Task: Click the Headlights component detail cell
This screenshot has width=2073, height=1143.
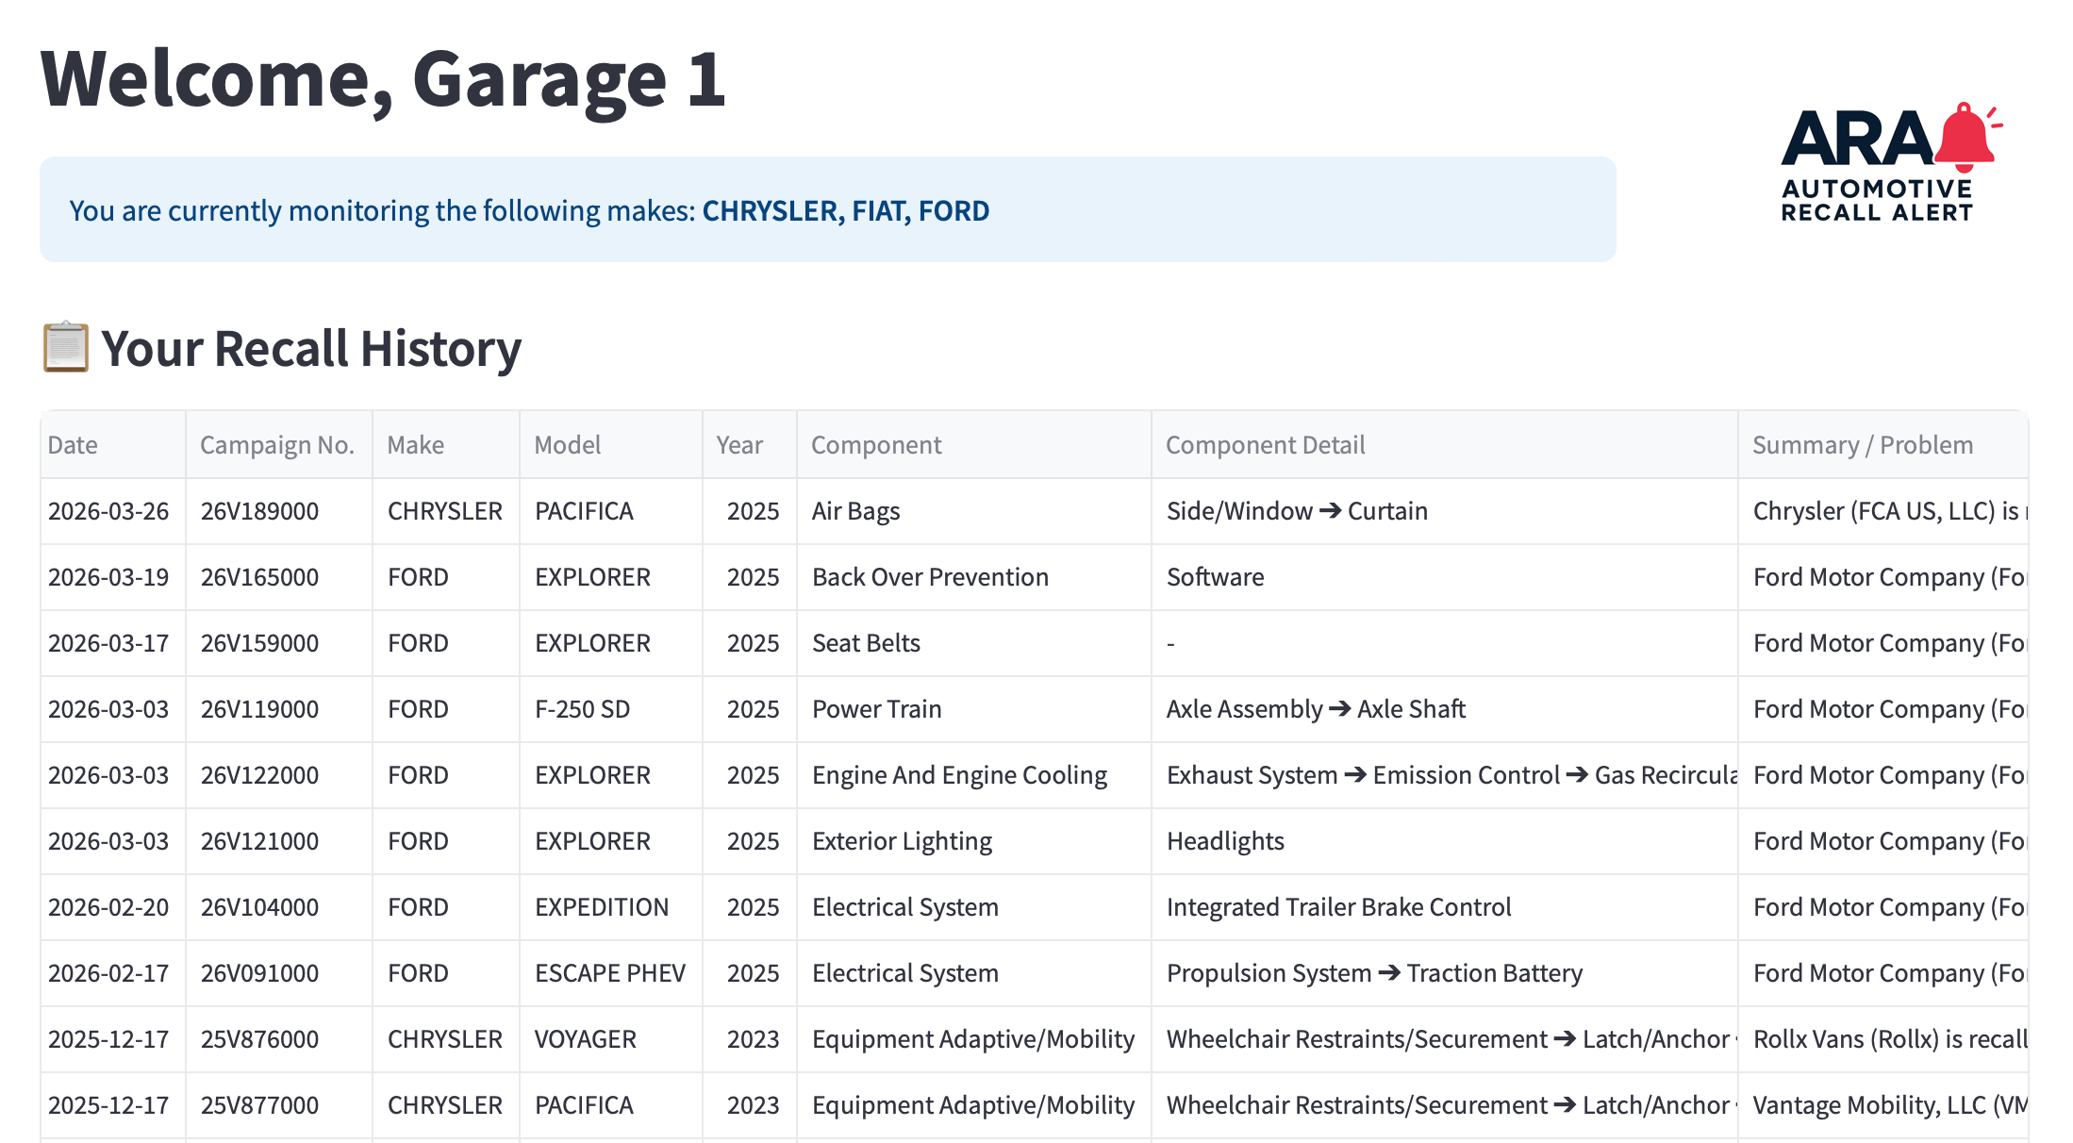Action: coord(1445,841)
